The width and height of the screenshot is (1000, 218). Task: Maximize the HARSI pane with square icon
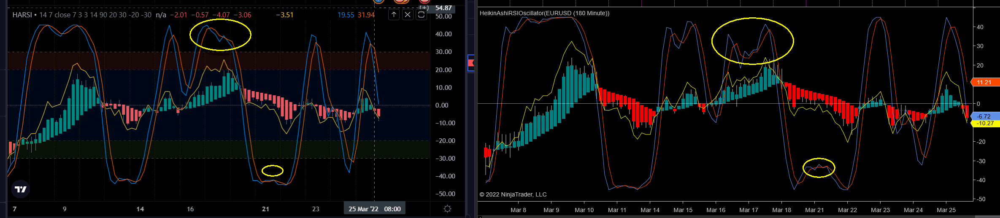tap(421, 15)
